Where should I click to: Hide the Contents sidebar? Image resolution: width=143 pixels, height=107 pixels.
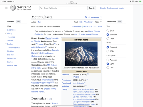point(18,22)
